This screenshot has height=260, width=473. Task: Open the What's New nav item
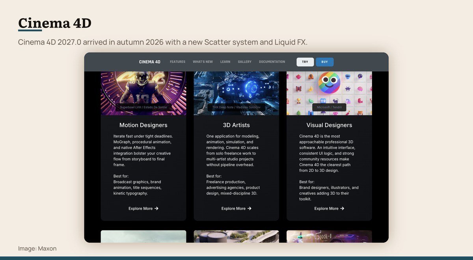(203, 62)
